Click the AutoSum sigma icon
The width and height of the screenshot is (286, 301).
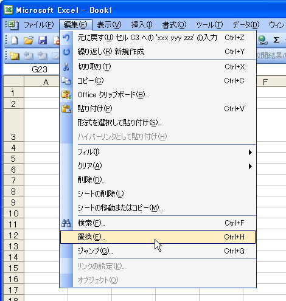pyautogui.click(x=276, y=40)
